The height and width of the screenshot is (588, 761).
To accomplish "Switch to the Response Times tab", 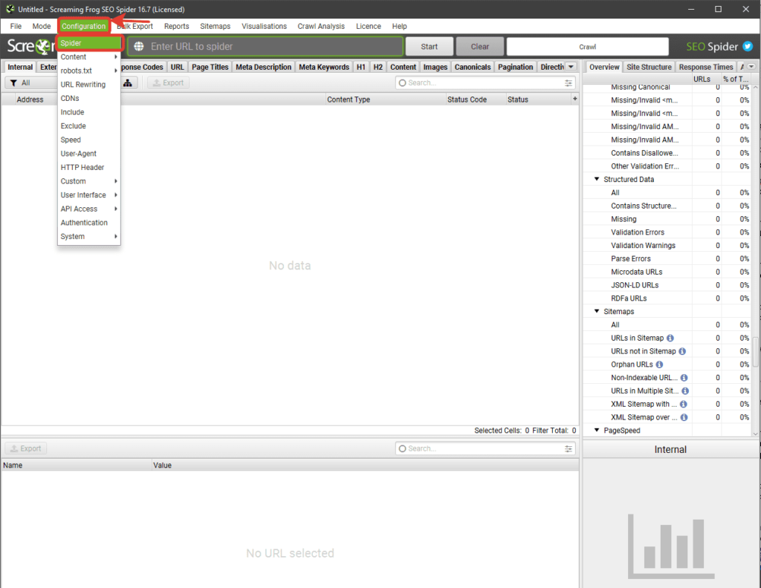I will click(x=706, y=67).
